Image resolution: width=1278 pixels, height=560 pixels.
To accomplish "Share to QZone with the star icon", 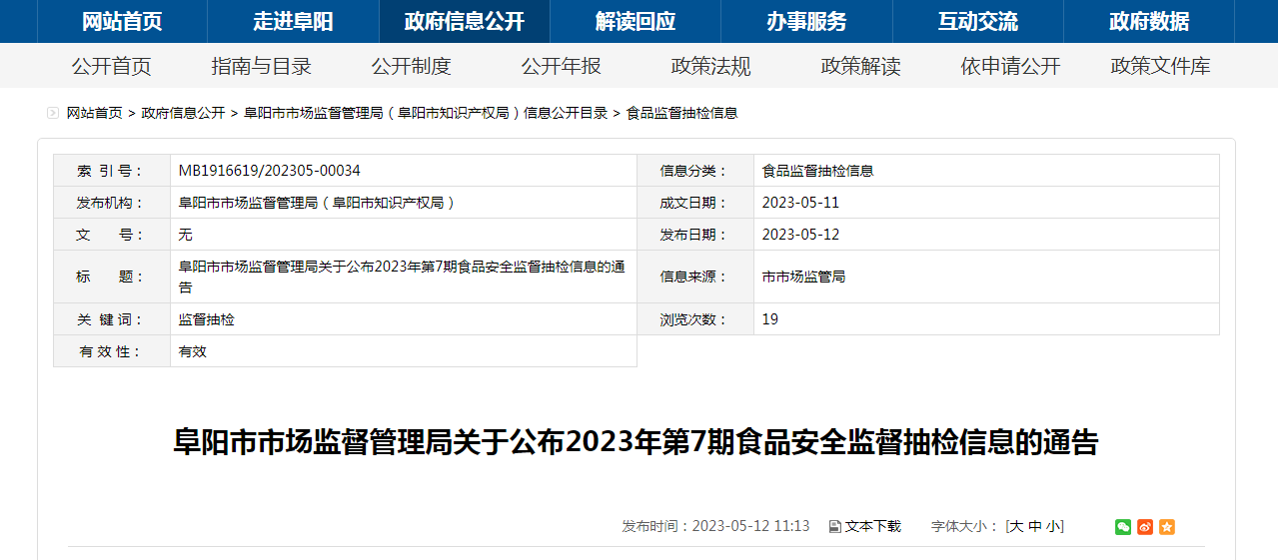I will [x=1167, y=527].
